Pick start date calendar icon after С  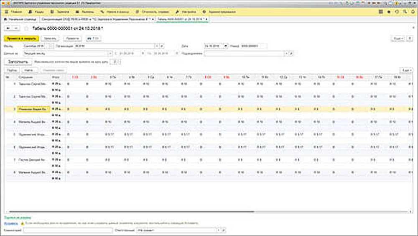click(143, 54)
